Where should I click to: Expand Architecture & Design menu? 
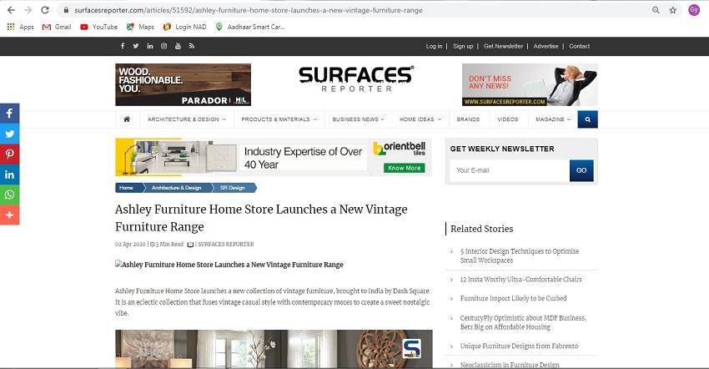coord(187,119)
